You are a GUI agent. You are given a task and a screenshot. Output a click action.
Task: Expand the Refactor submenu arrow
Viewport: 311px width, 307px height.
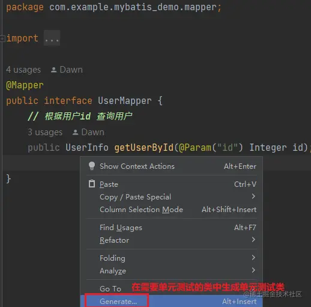(x=253, y=240)
